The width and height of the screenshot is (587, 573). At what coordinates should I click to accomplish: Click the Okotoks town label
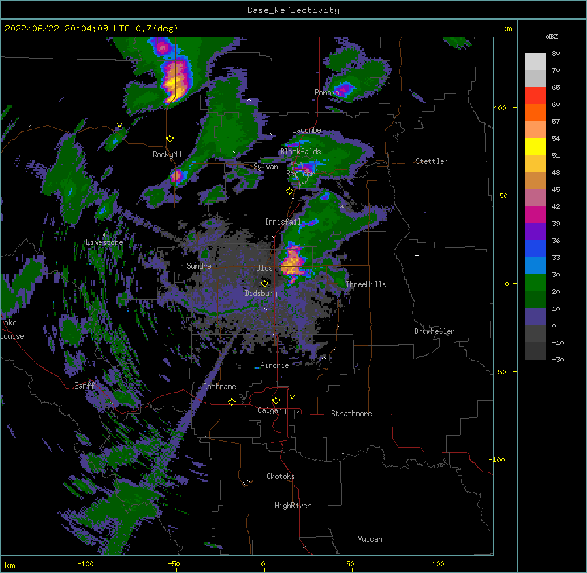281,476
